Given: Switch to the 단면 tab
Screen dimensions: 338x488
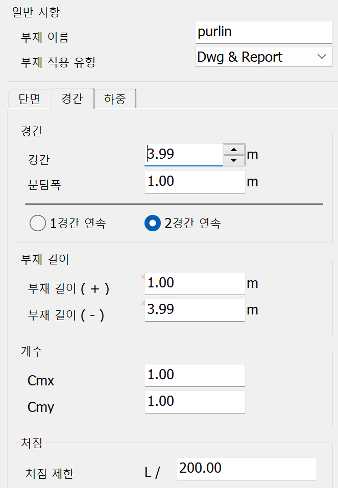Looking at the screenshot, I should coord(29,99).
